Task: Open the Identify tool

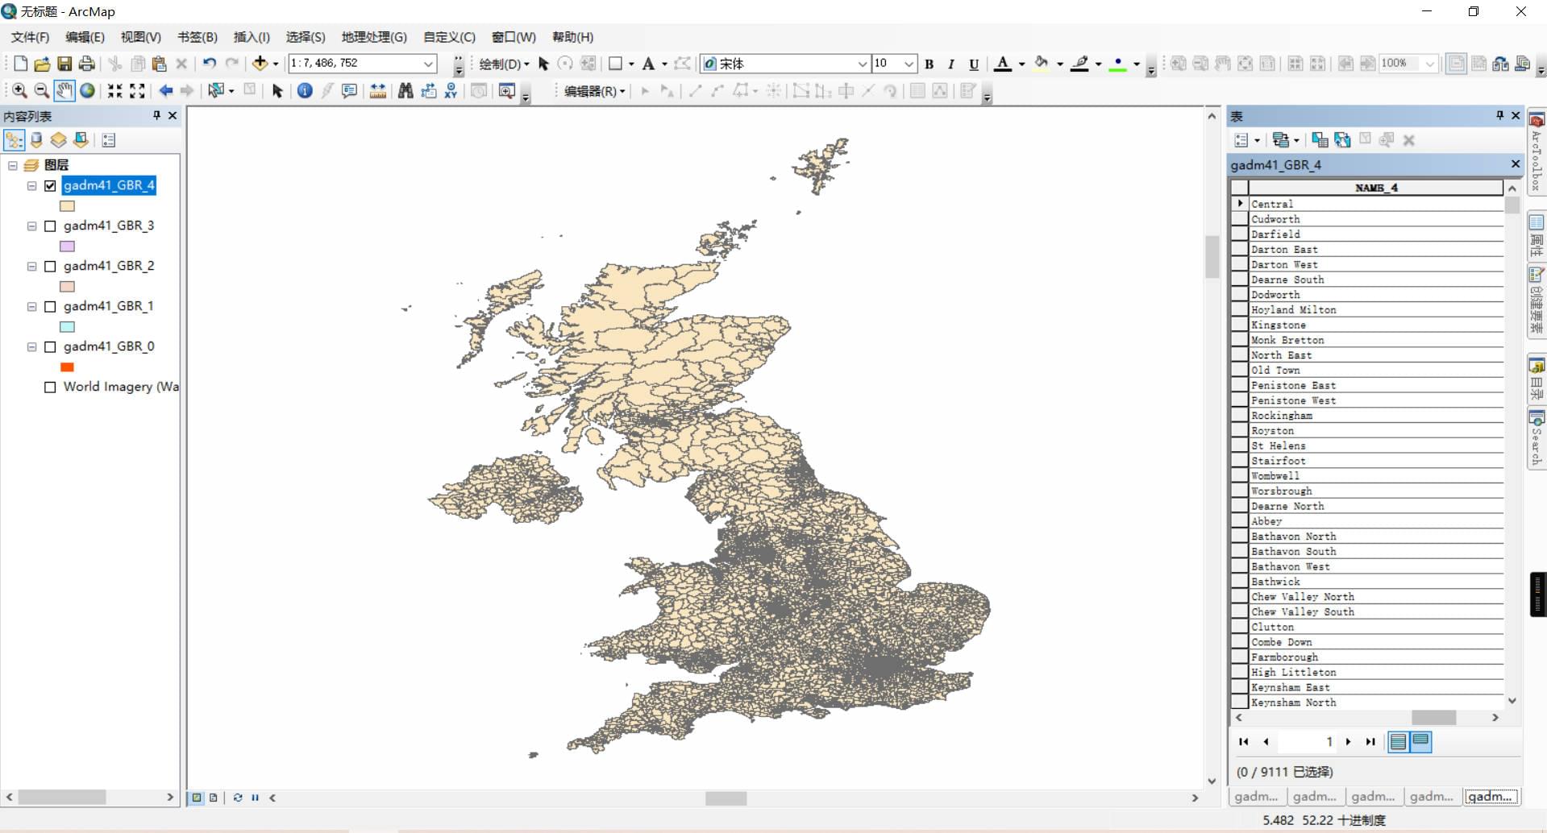Action: coord(305,91)
